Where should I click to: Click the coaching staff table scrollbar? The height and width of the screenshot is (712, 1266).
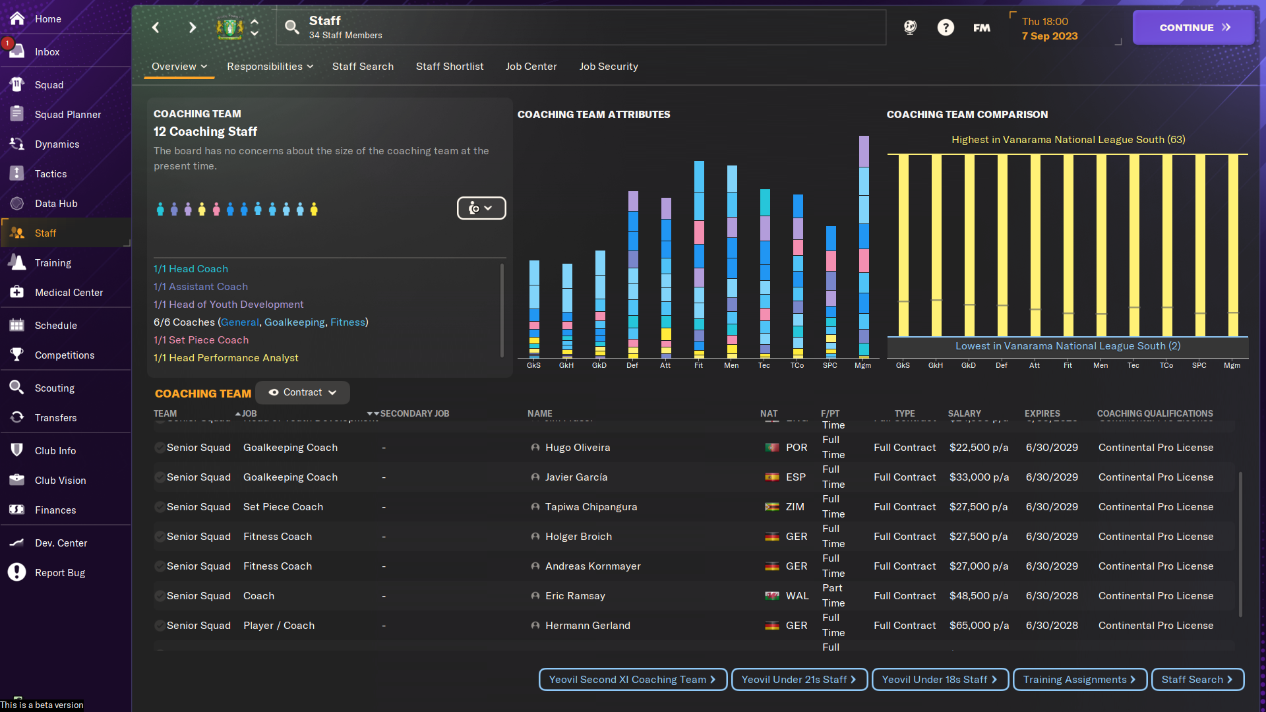coord(1240,544)
